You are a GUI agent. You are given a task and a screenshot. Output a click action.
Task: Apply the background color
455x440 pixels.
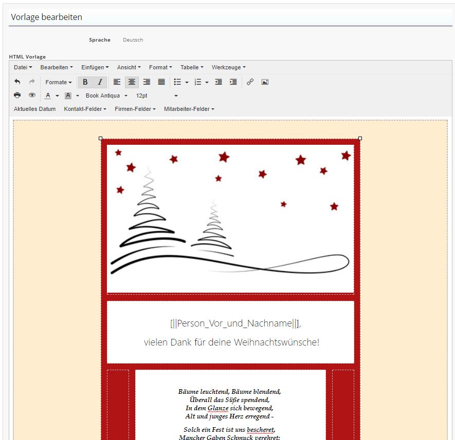[x=68, y=95]
